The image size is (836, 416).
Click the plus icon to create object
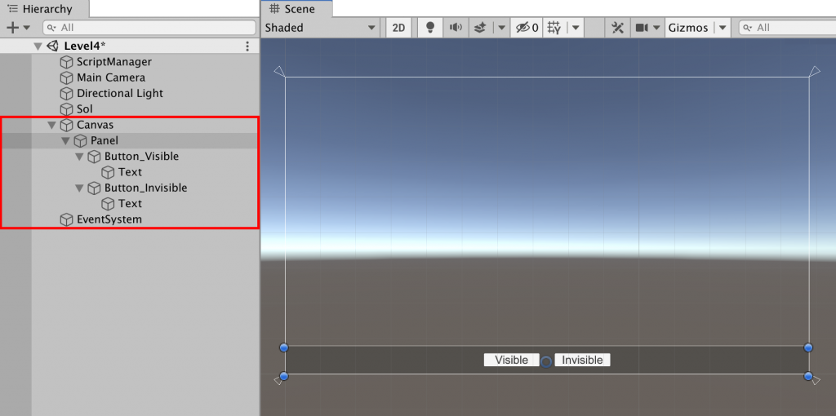pyautogui.click(x=12, y=28)
